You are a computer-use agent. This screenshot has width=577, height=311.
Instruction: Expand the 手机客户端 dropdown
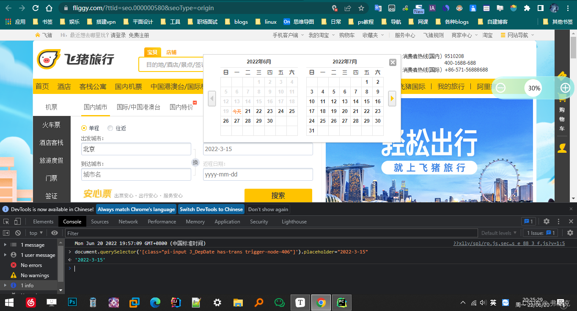(x=288, y=35)
